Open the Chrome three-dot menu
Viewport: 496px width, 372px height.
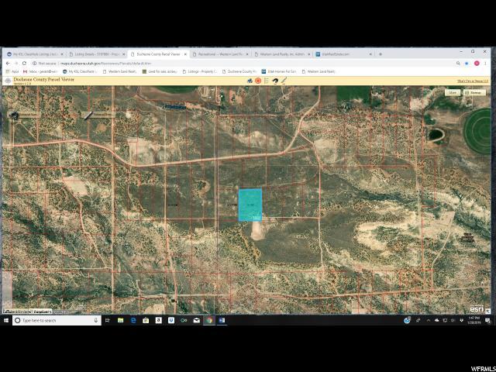pyautogui.click(x=485, y=64)
